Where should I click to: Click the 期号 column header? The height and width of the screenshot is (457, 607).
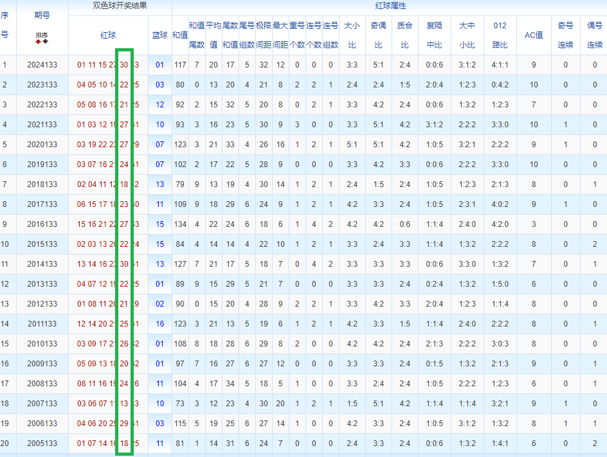click(42, 15)
